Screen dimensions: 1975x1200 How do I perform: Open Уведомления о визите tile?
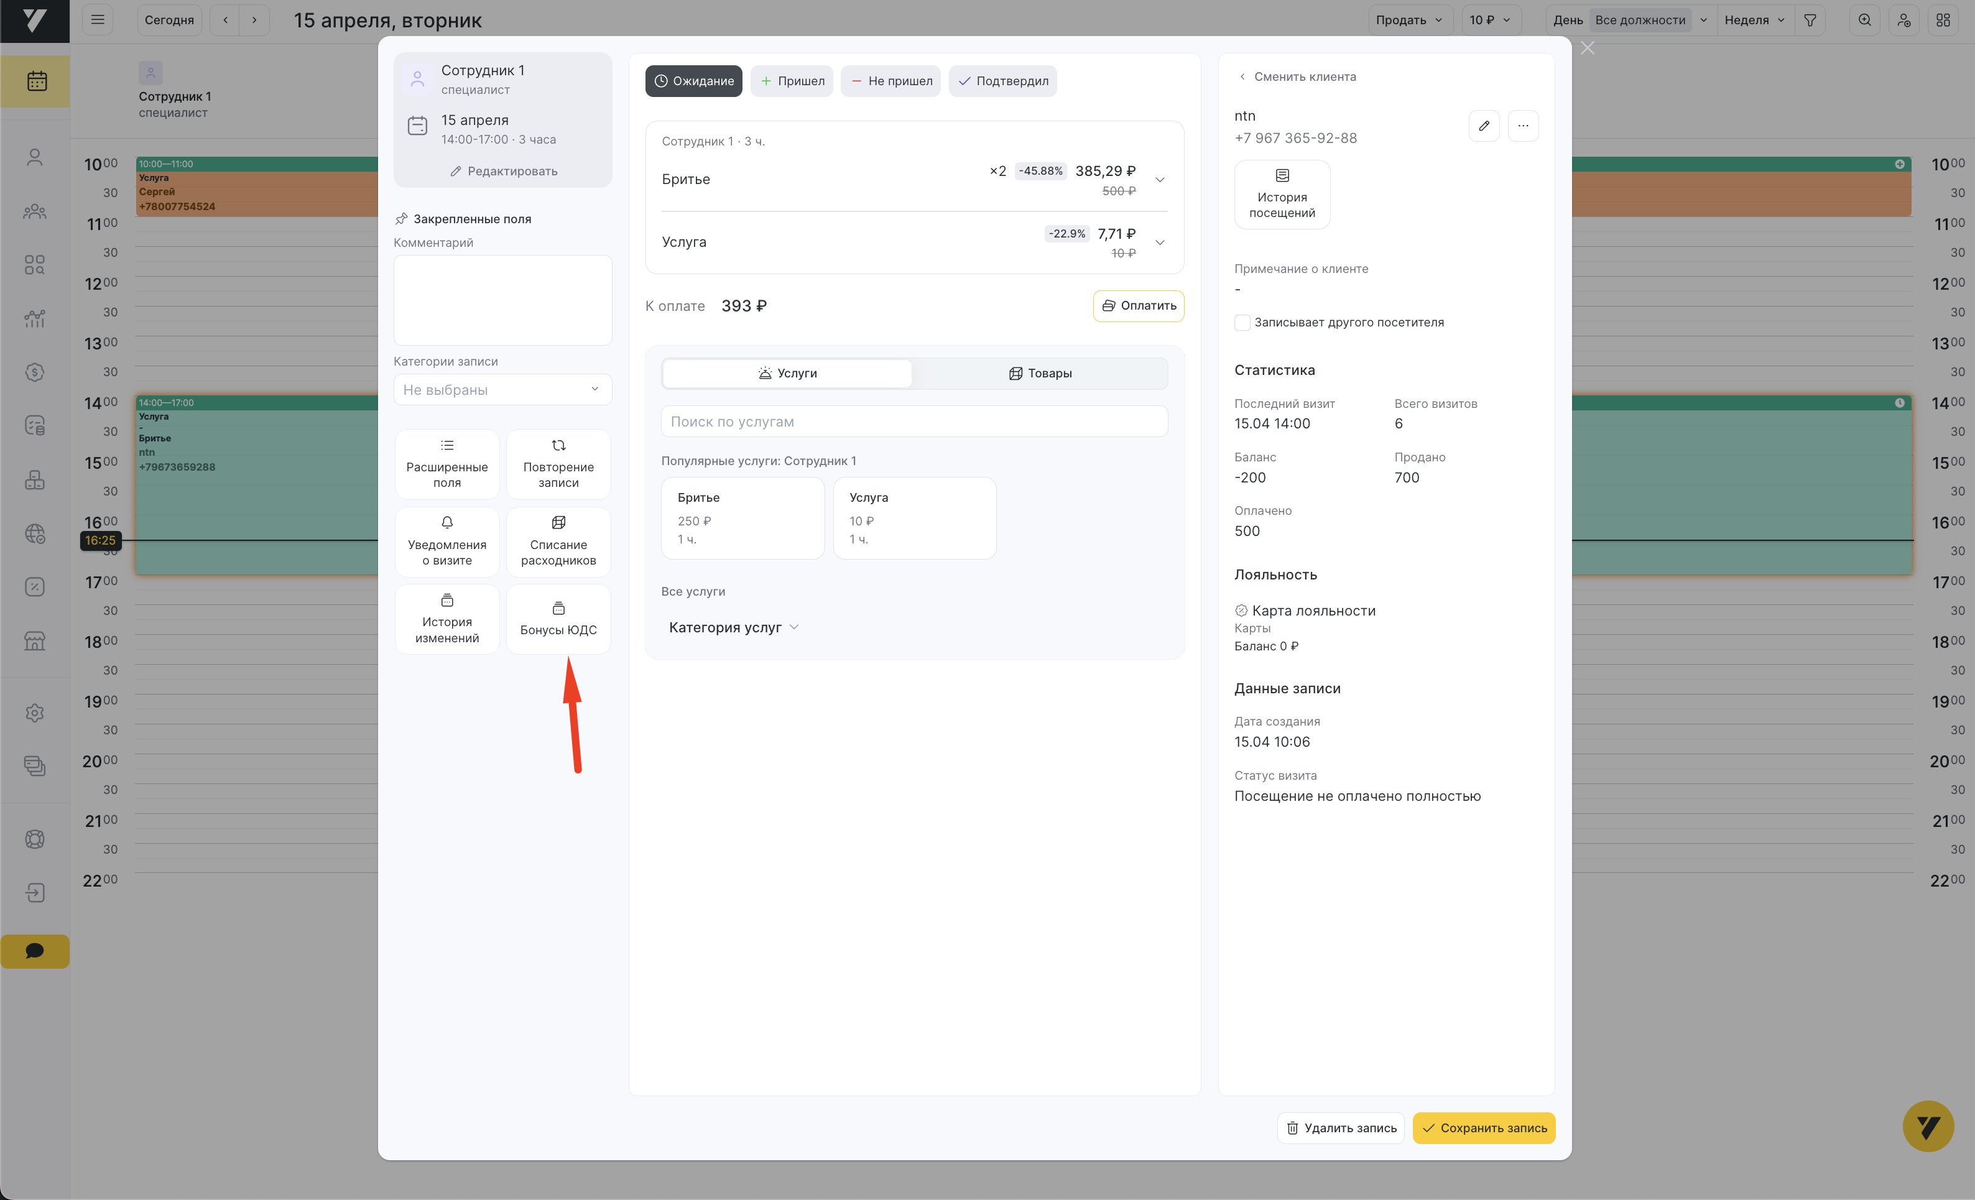446,542
